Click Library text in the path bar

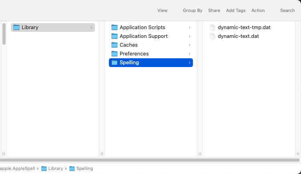(56, 169)
